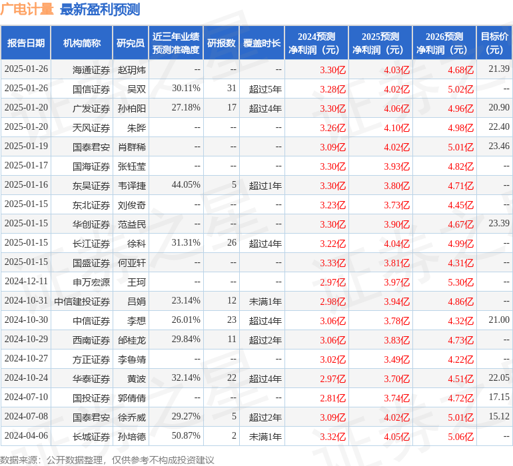Screen dimensions: 513x466
Task: Click target price 21.39
Action: [x=499, y=69]
